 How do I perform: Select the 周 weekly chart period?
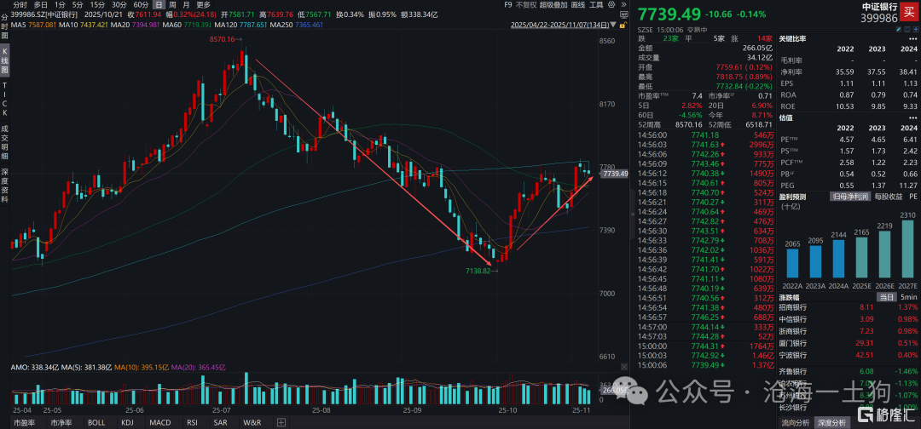coord(173,5)
